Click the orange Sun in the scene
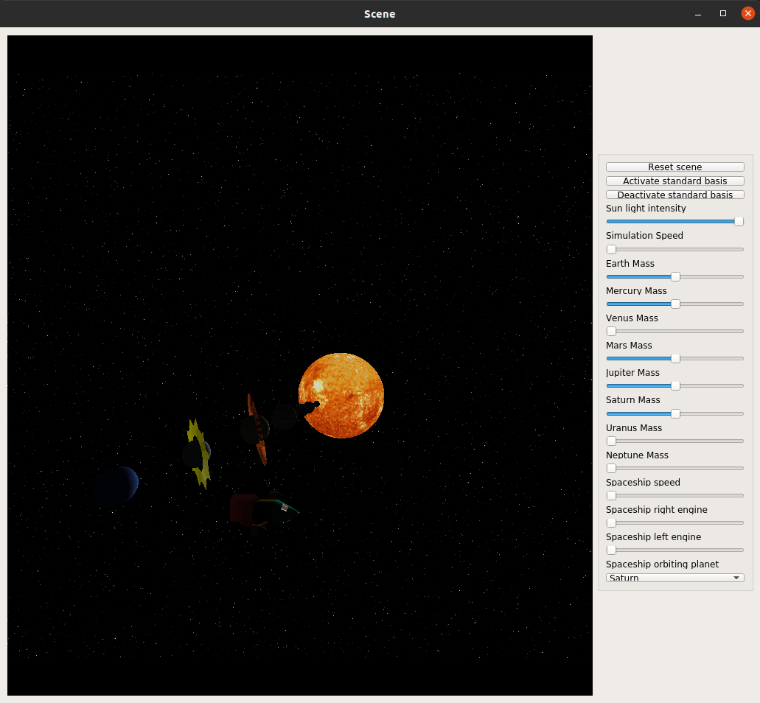This screenshot has width=760, height=703. click(341, 396)
